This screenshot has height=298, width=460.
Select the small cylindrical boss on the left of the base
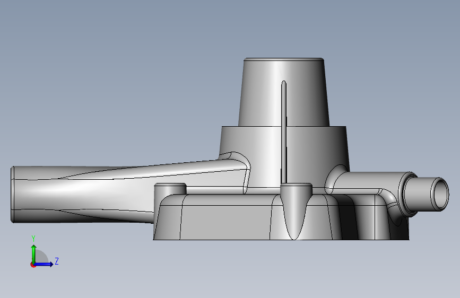[x=170, y=189]
